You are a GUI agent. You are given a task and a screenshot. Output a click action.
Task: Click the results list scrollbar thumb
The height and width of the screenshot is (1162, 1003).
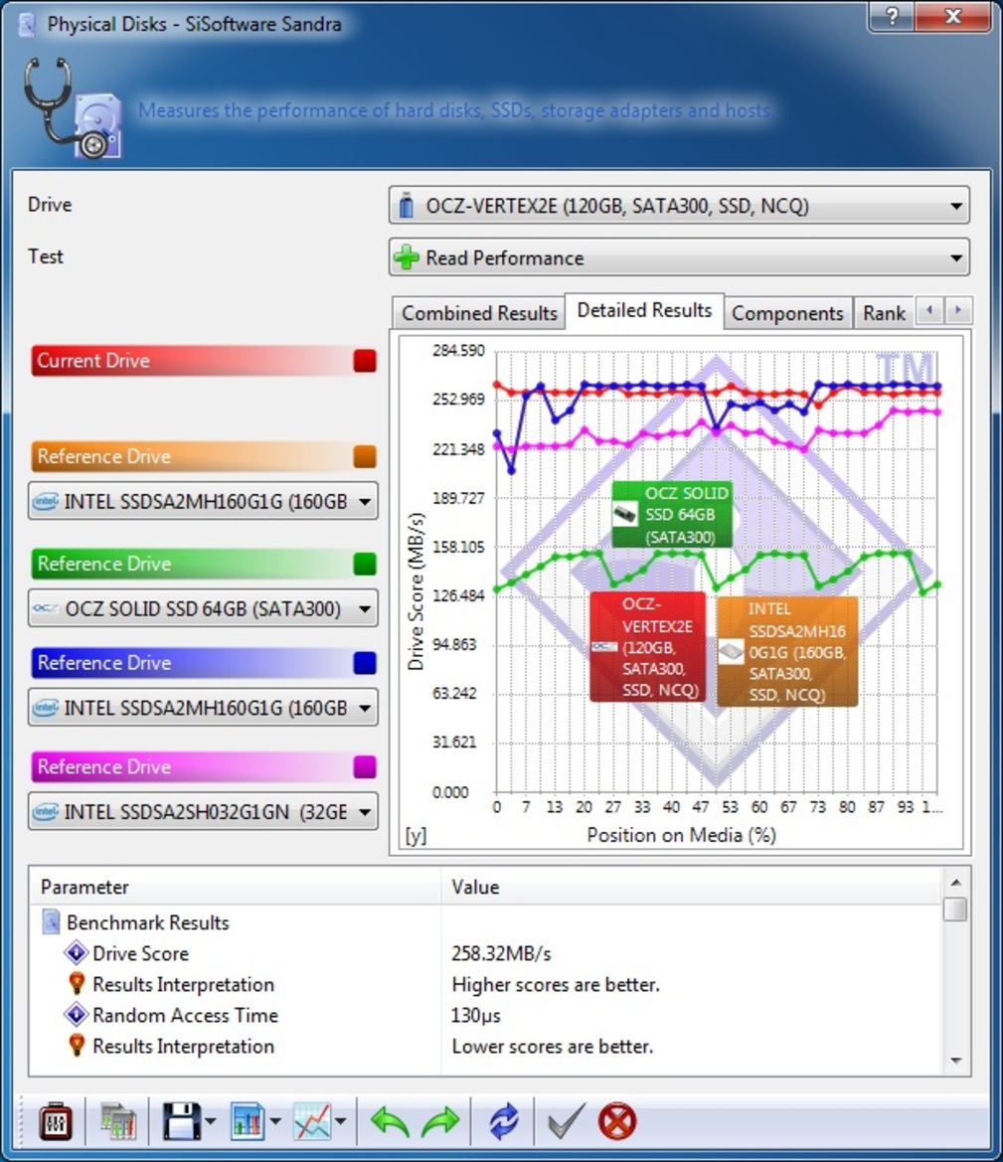[955, 909]
